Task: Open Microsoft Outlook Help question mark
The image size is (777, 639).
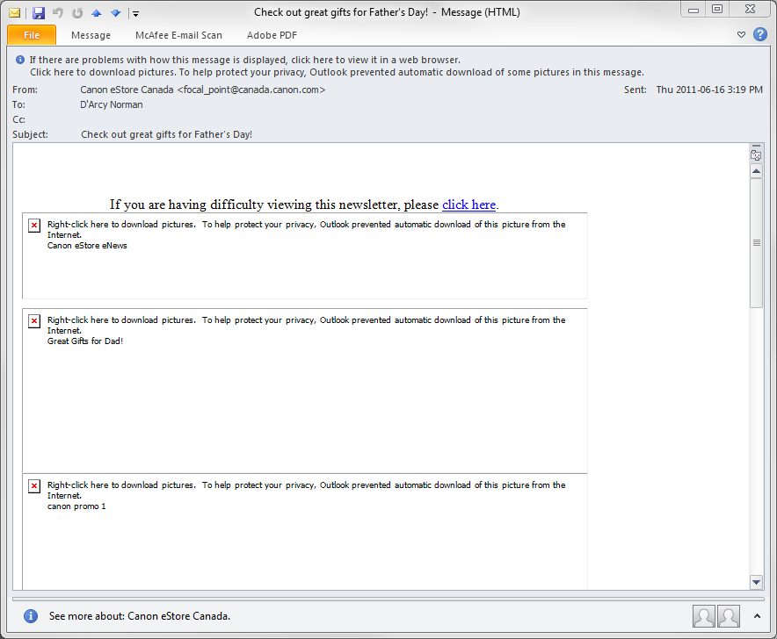Action: (760, 34)
